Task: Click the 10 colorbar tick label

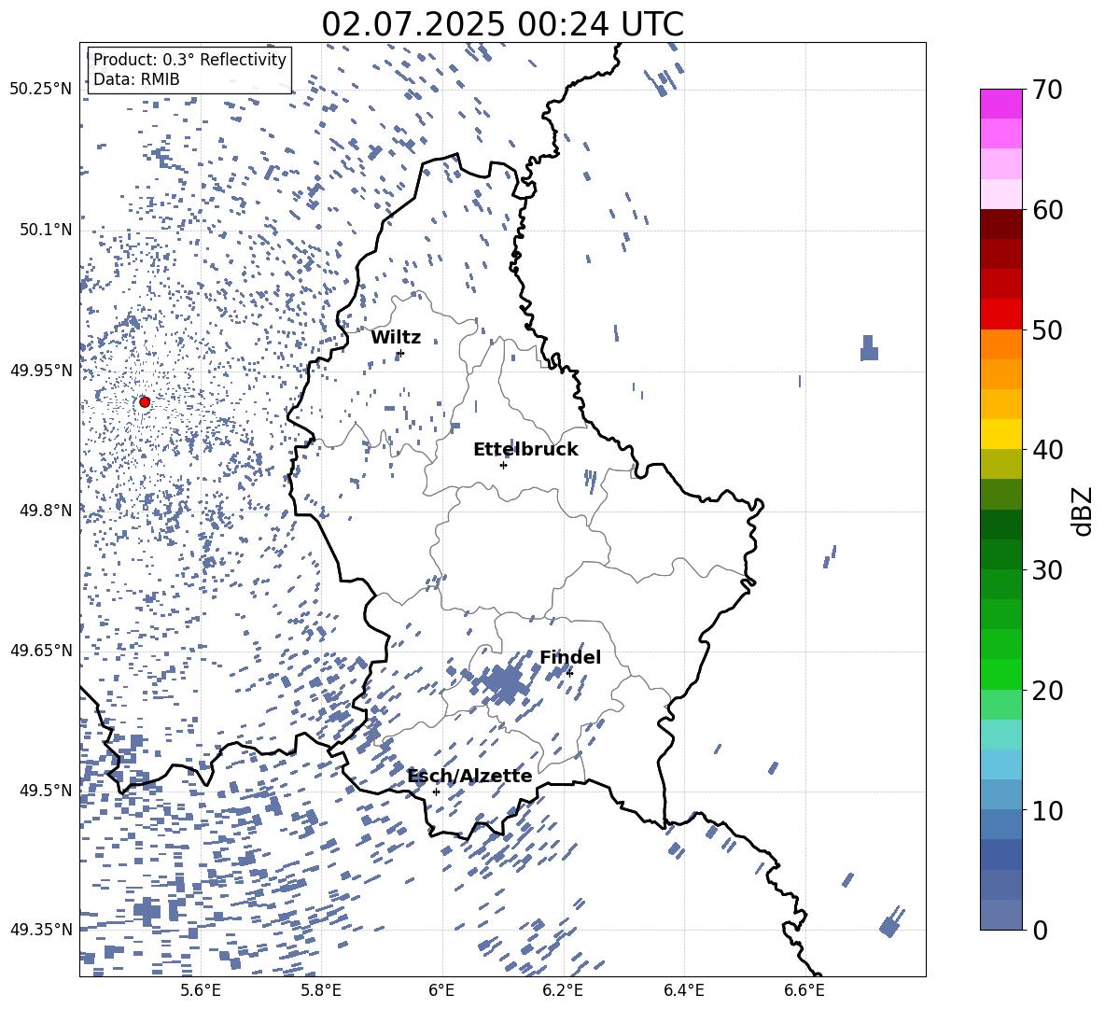Action: click(x=1046, y=810)
